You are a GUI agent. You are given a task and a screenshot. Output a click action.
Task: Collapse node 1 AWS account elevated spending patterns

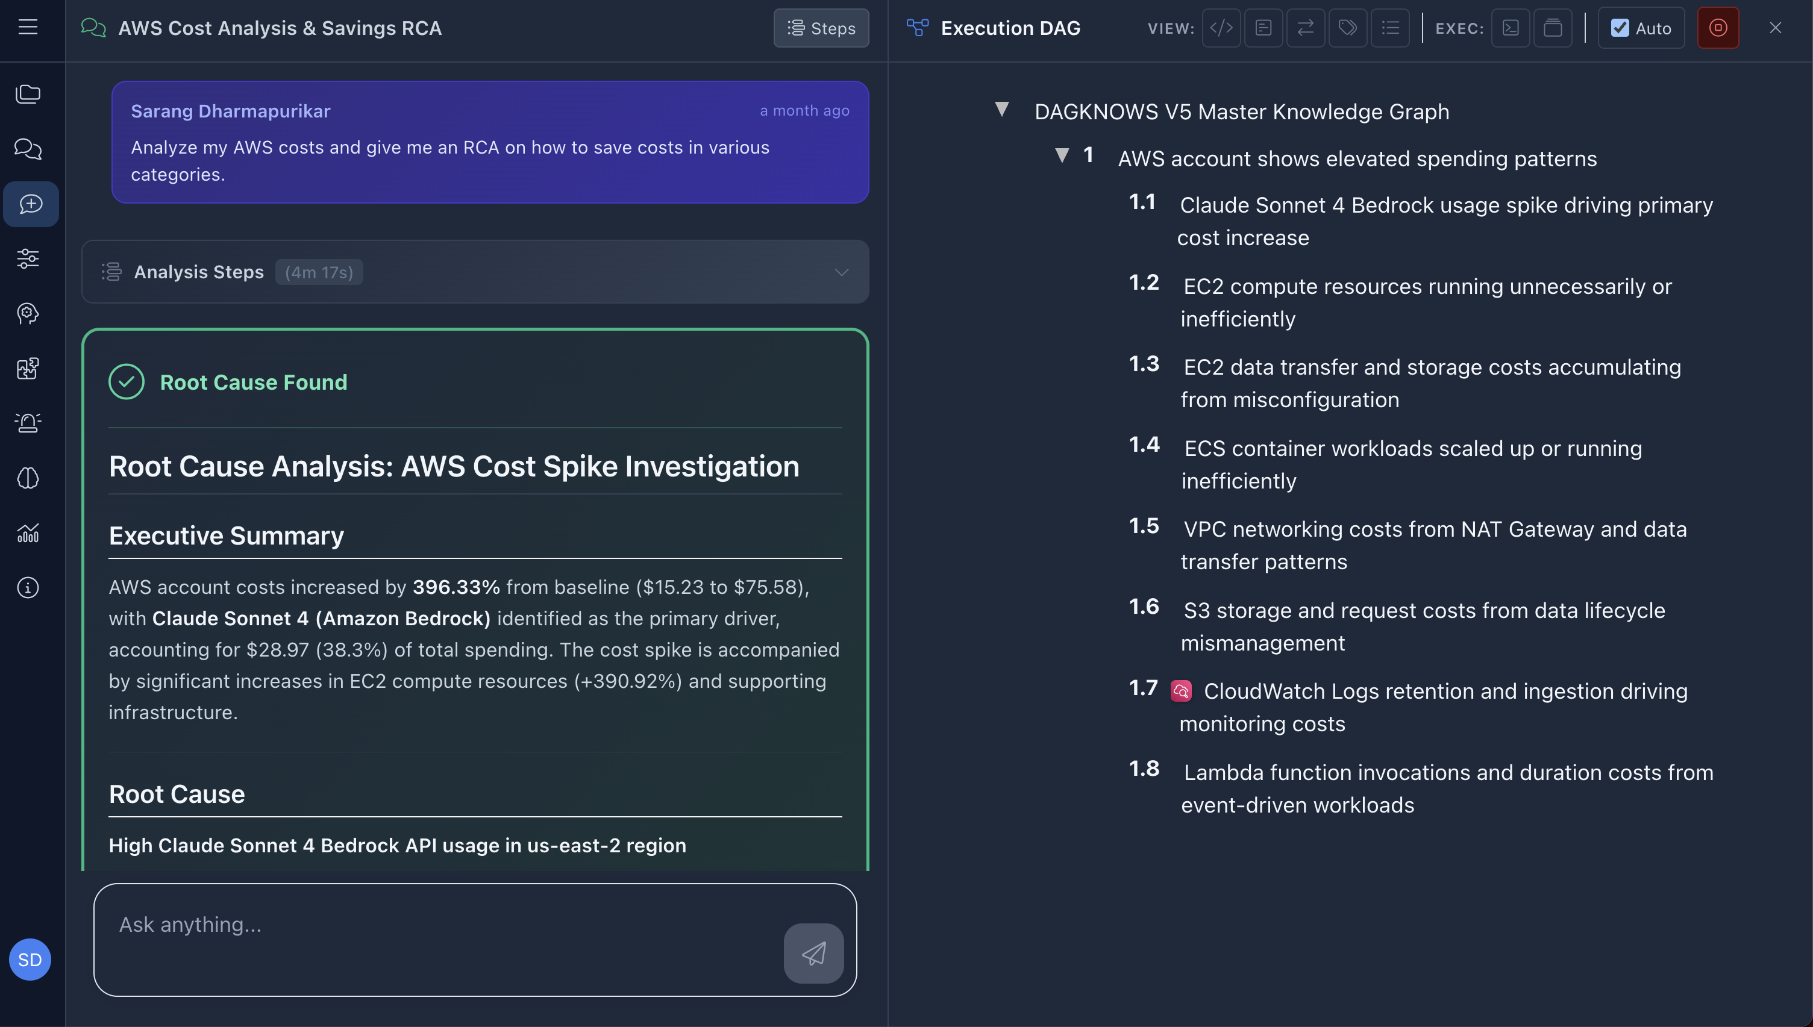pyautogui.click(x=1062, y=157)
